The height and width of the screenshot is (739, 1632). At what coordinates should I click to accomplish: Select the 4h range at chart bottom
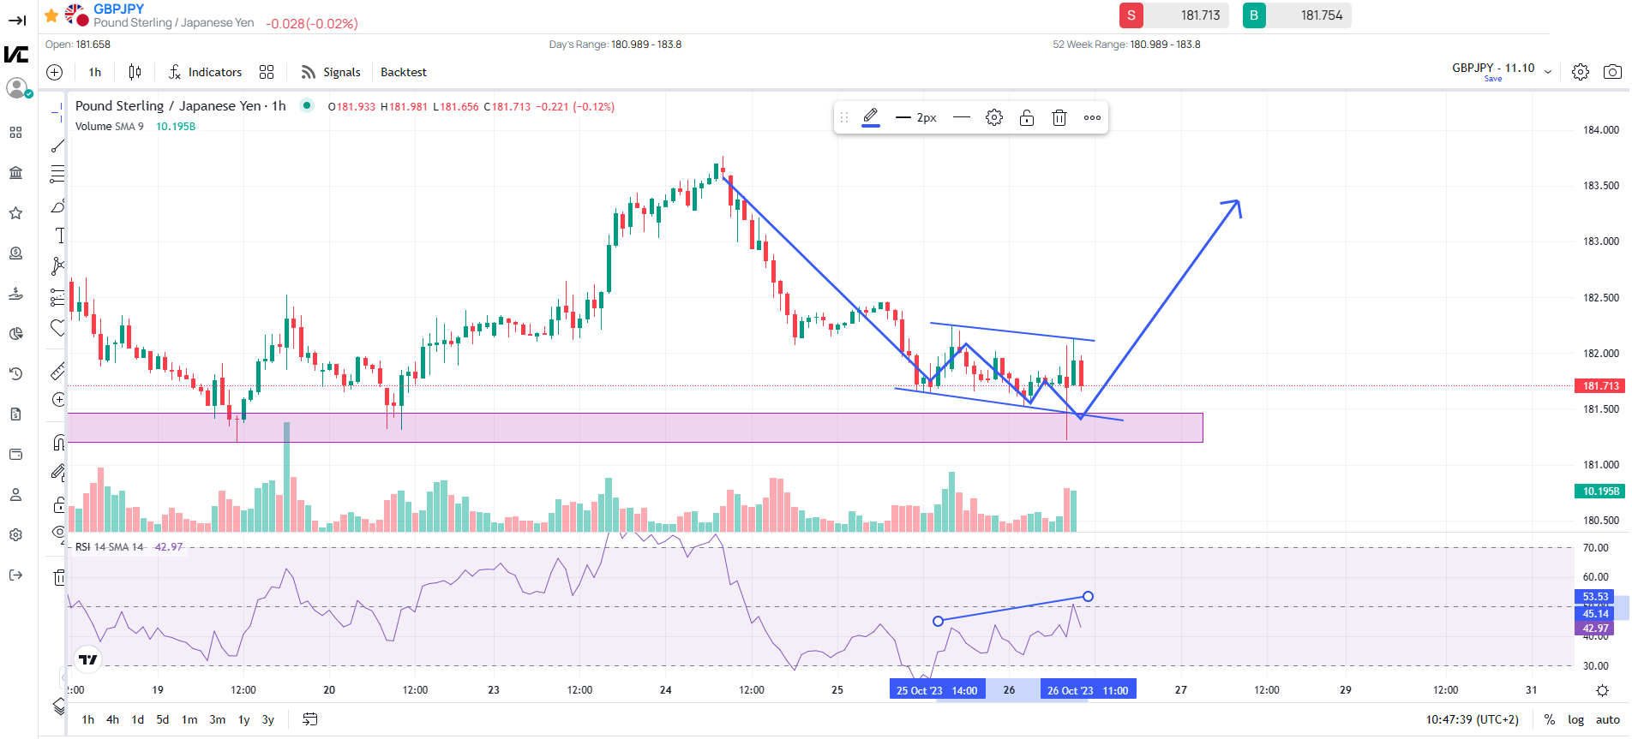pyautogui.click(x=112, y=719)
